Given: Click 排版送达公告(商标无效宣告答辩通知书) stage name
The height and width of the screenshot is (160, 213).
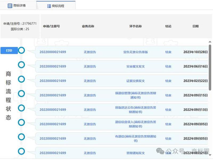Looking at the screenshot, I should click(136, 110).
